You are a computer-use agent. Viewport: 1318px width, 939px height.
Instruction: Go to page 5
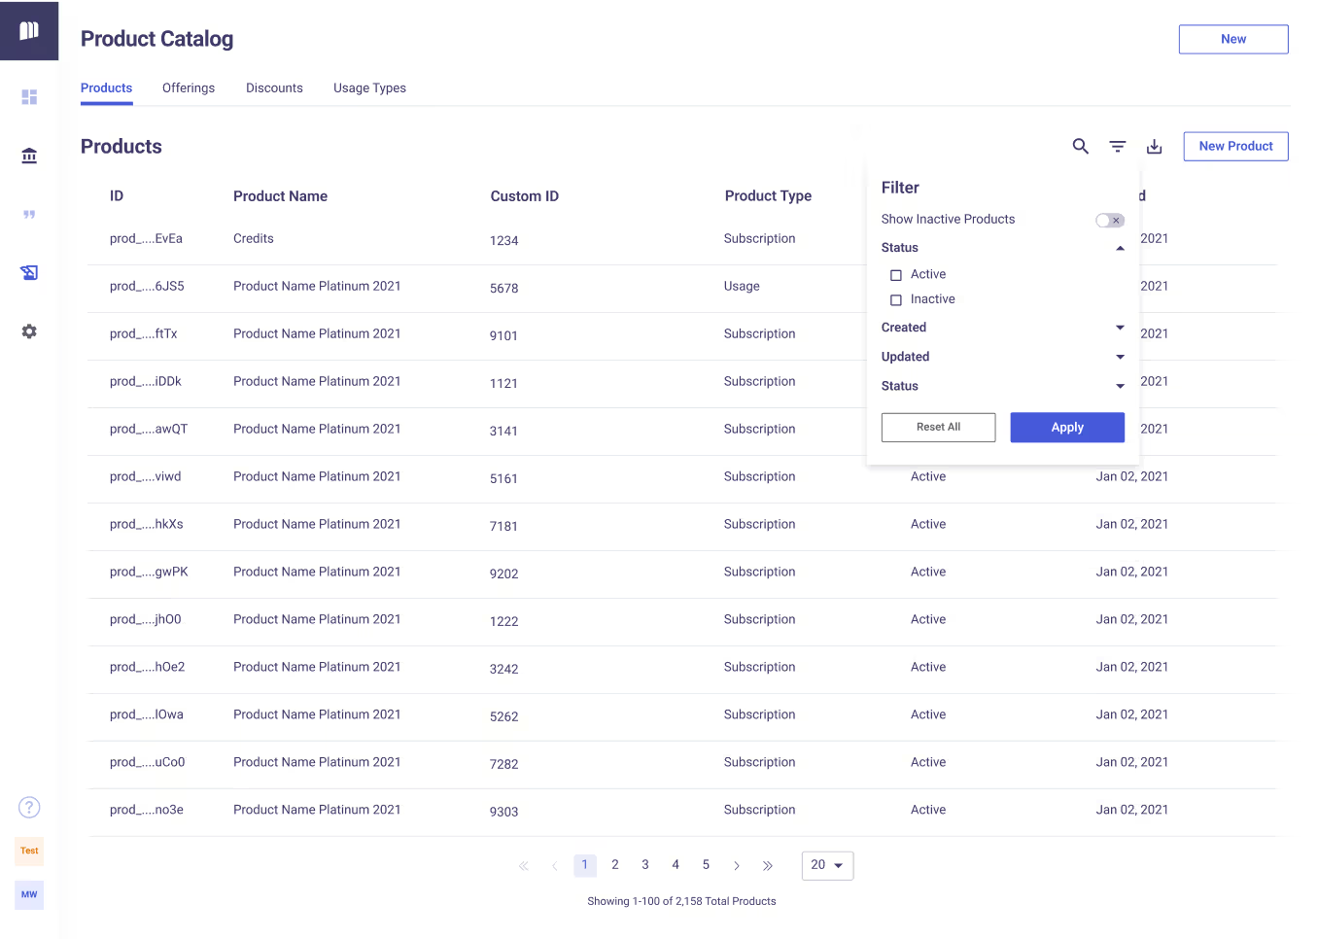[706, 865]
